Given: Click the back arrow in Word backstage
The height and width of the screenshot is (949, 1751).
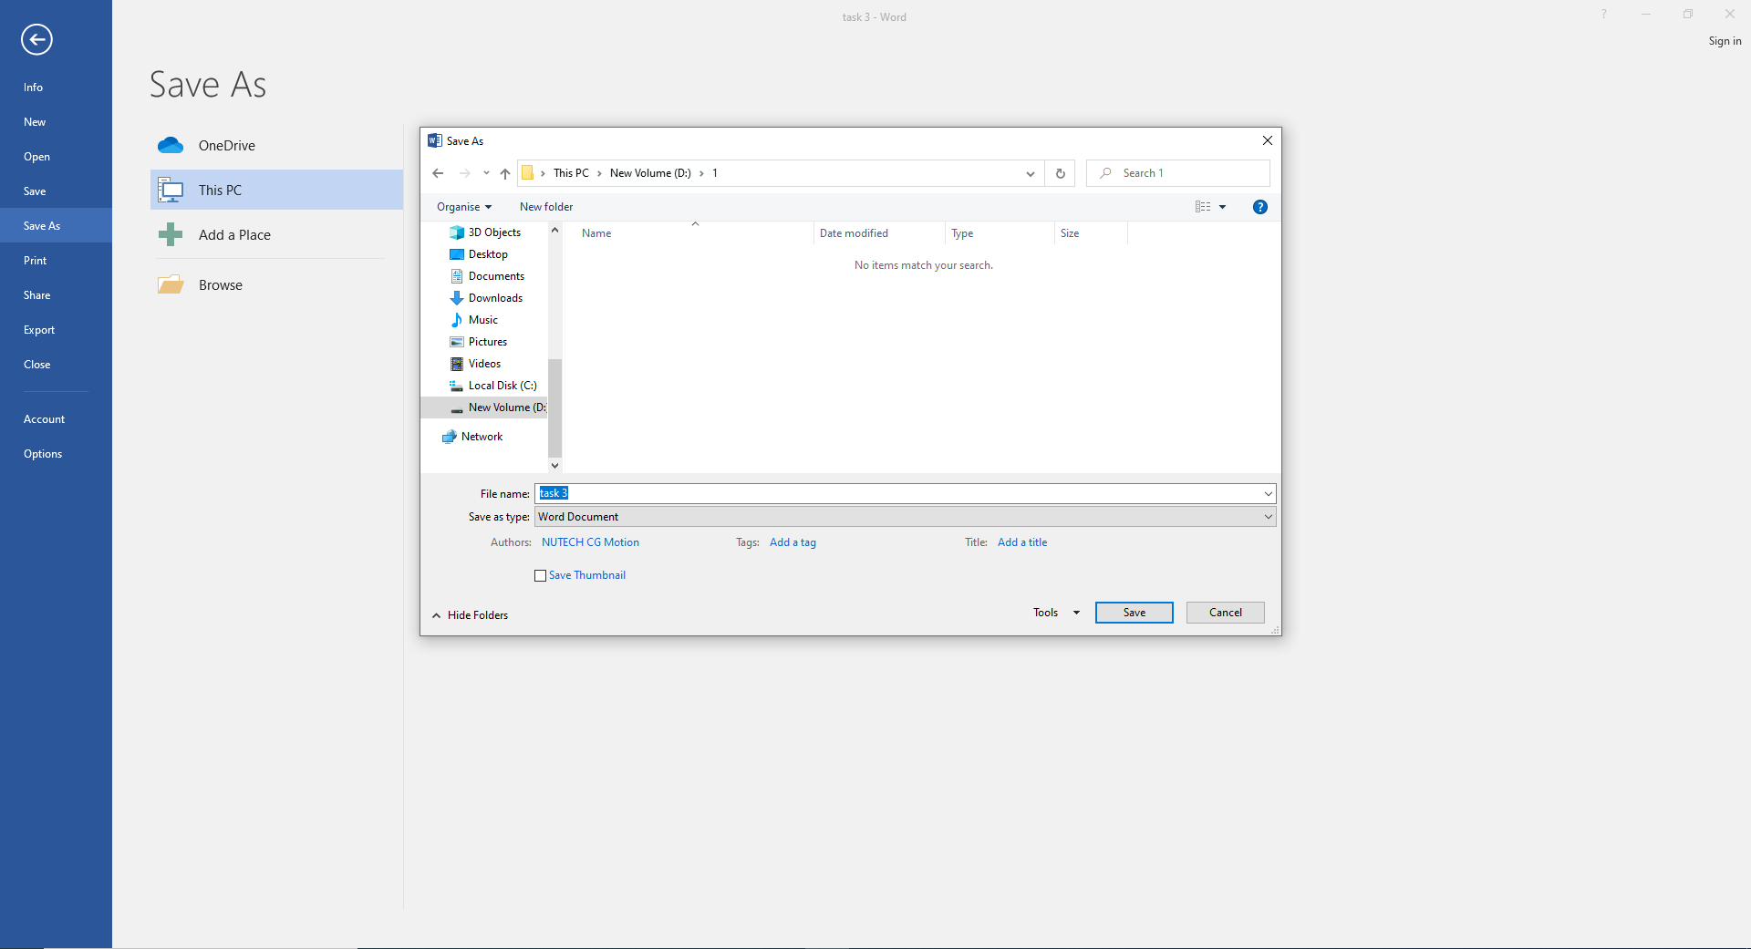Looking at the screenshot, I should 36,40.
